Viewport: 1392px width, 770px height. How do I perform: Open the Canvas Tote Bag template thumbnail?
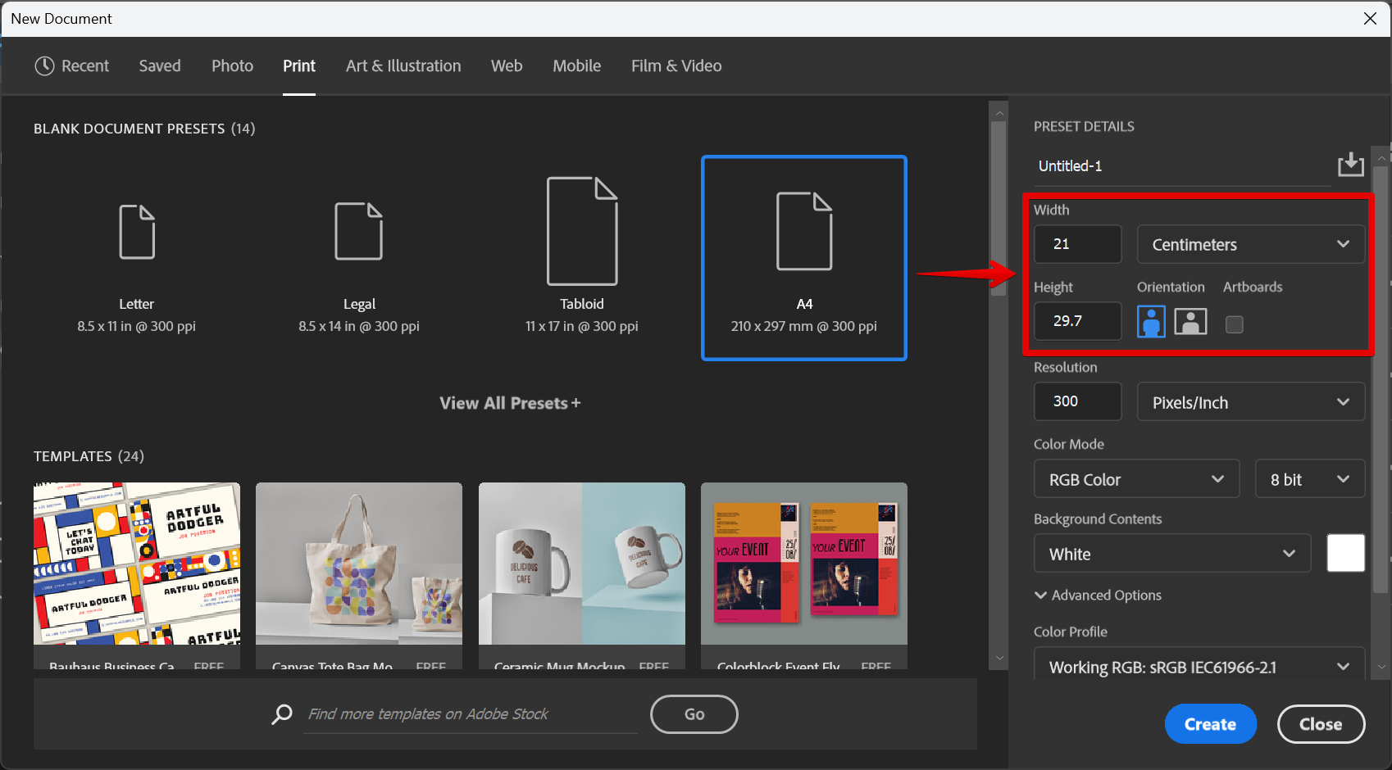click(x=359, y=564)
